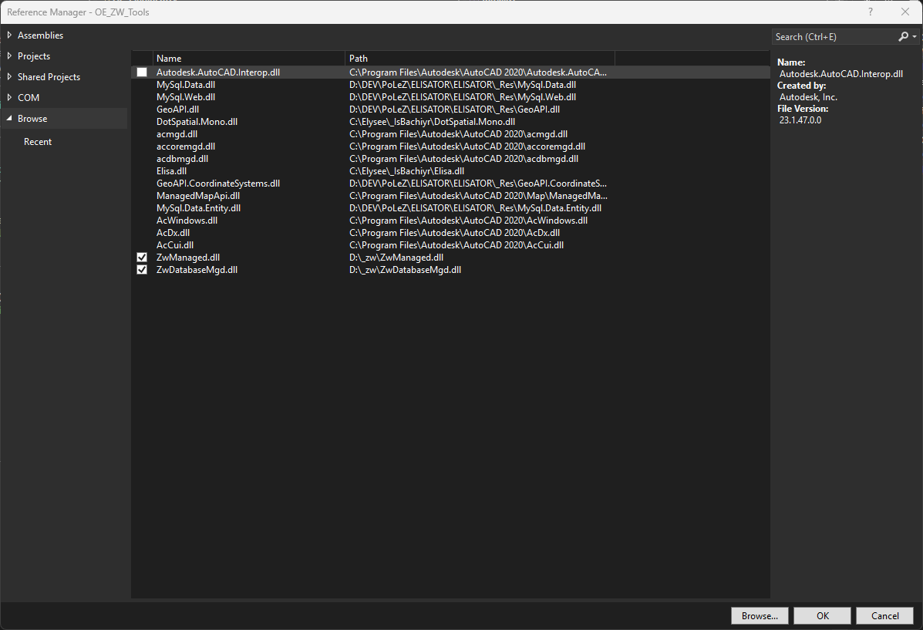This screenshot has width=923, height=630.
Task: Sort the list by Path column
Action: click(x=480, y=59)
